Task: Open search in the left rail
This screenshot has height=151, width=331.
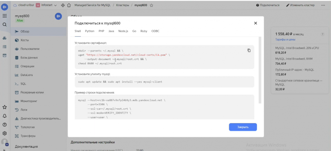Action: coord(5,25)
